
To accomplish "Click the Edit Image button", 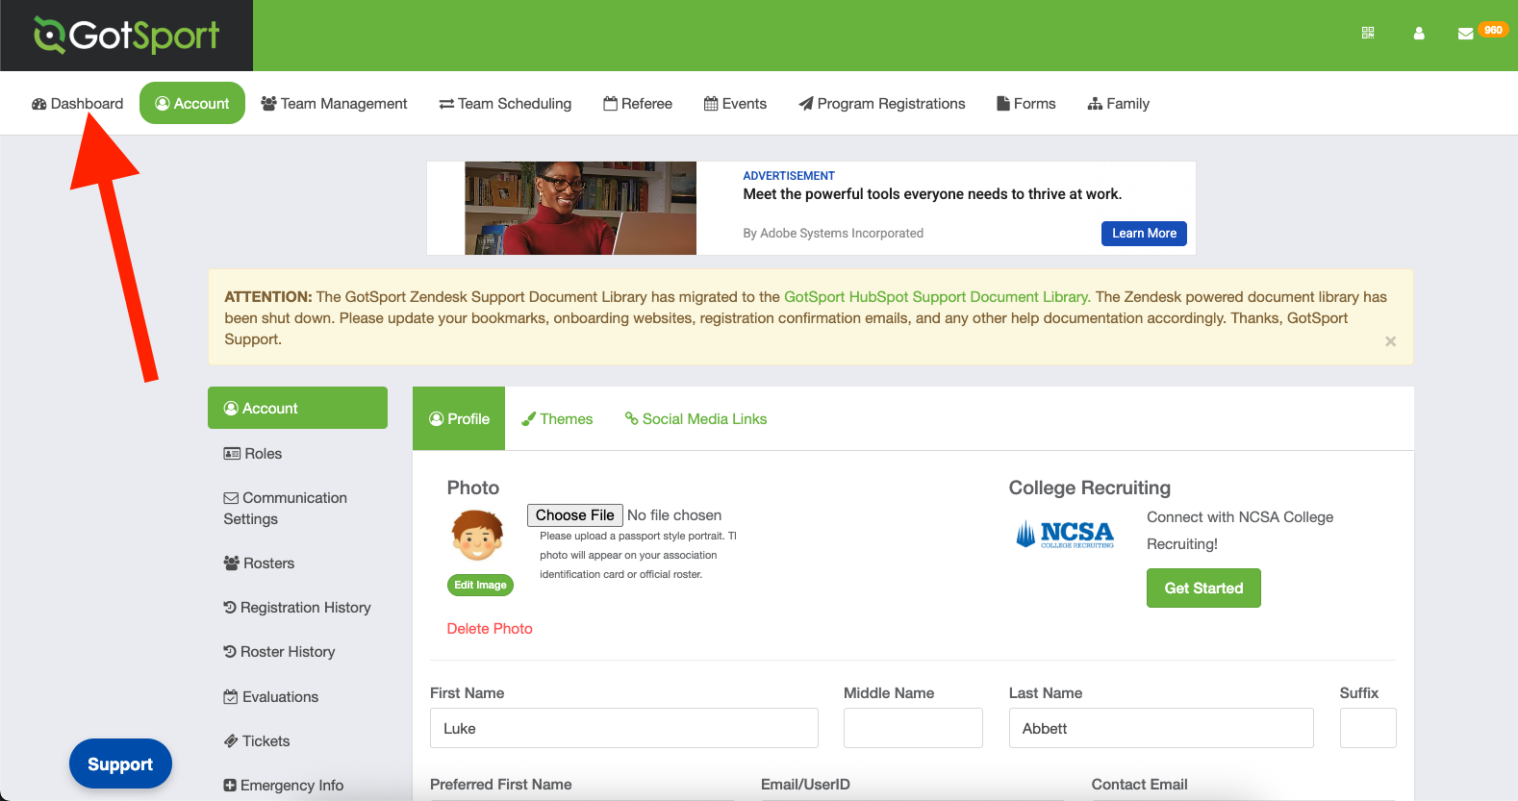I will (x=480, y=585).
